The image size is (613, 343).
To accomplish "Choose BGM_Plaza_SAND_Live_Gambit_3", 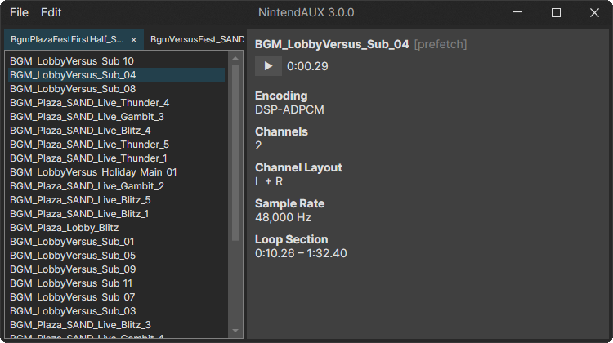I will [117, 117].
